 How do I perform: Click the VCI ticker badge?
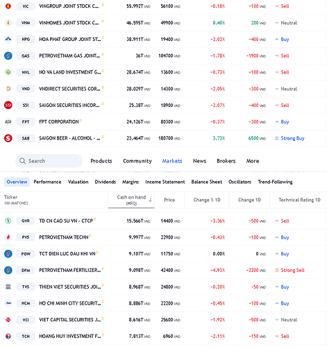click(x=26, y=320)
